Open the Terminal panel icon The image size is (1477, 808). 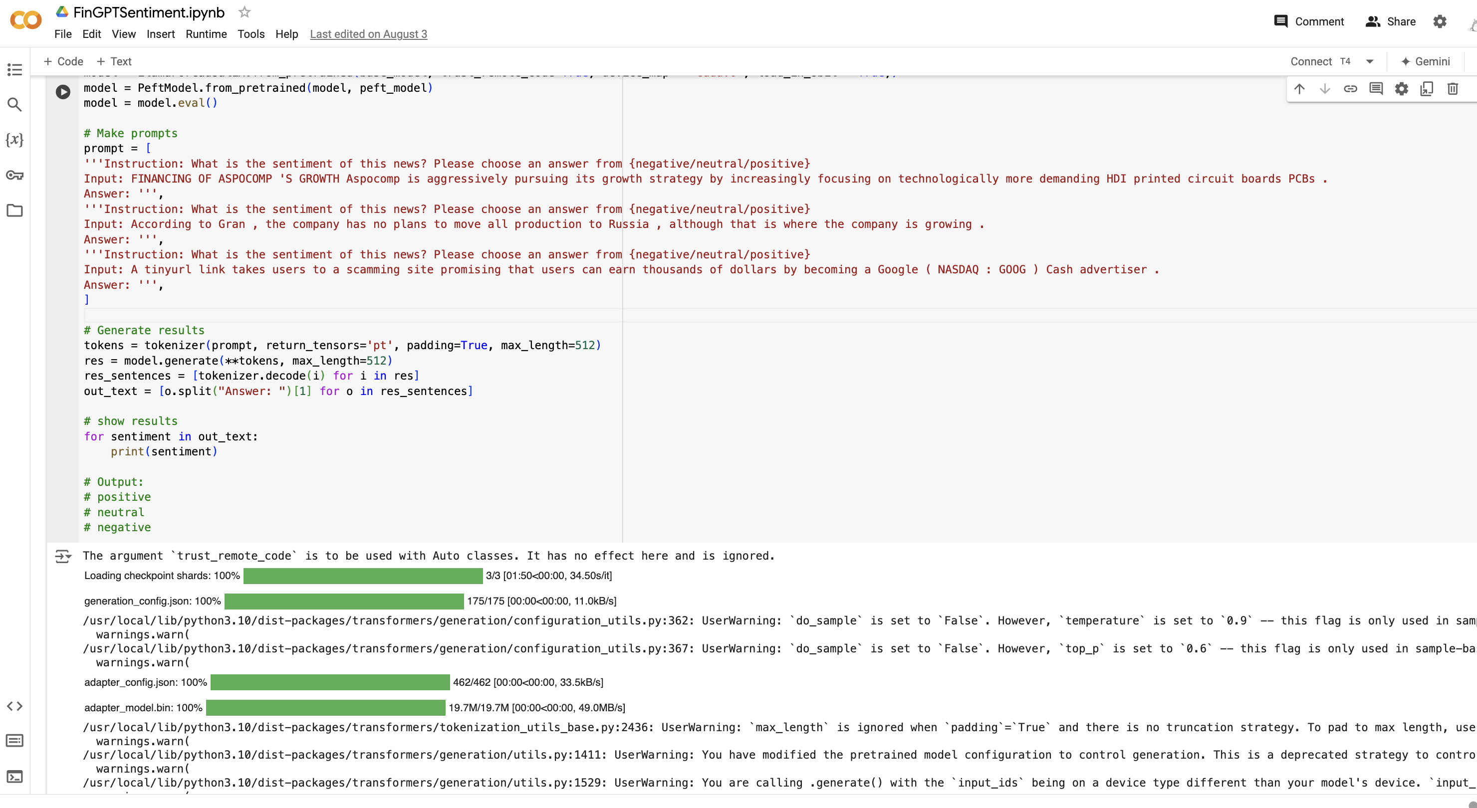pyautogui.click(x=14, y=777)
